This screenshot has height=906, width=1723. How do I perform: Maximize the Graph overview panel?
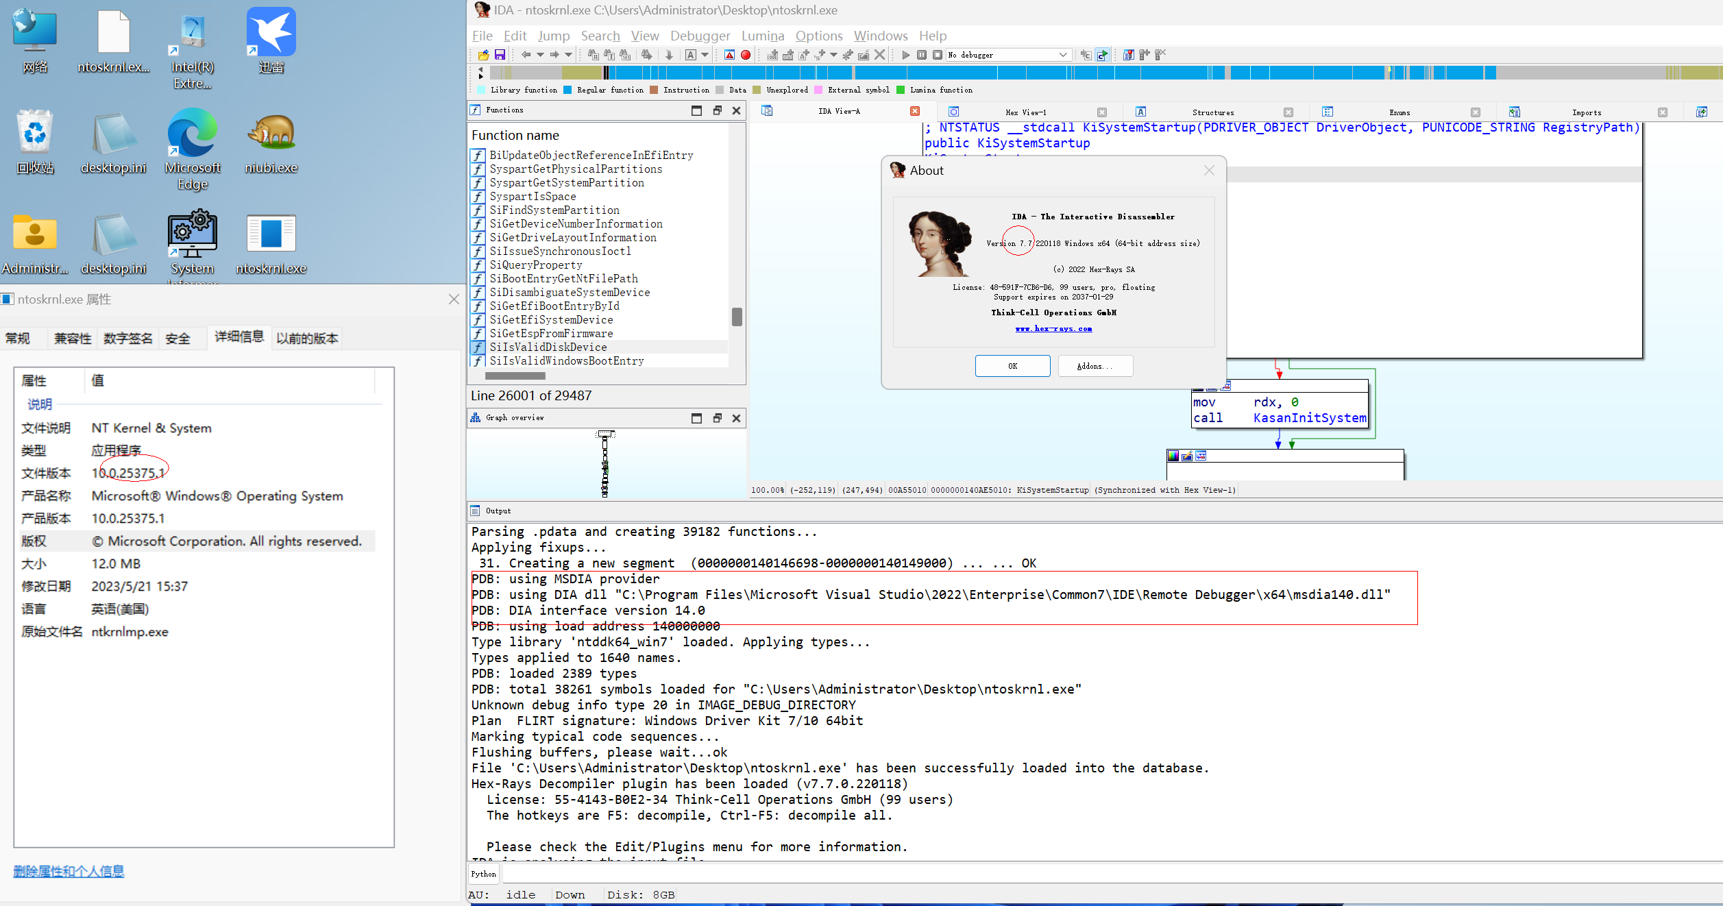pos(697,418)
